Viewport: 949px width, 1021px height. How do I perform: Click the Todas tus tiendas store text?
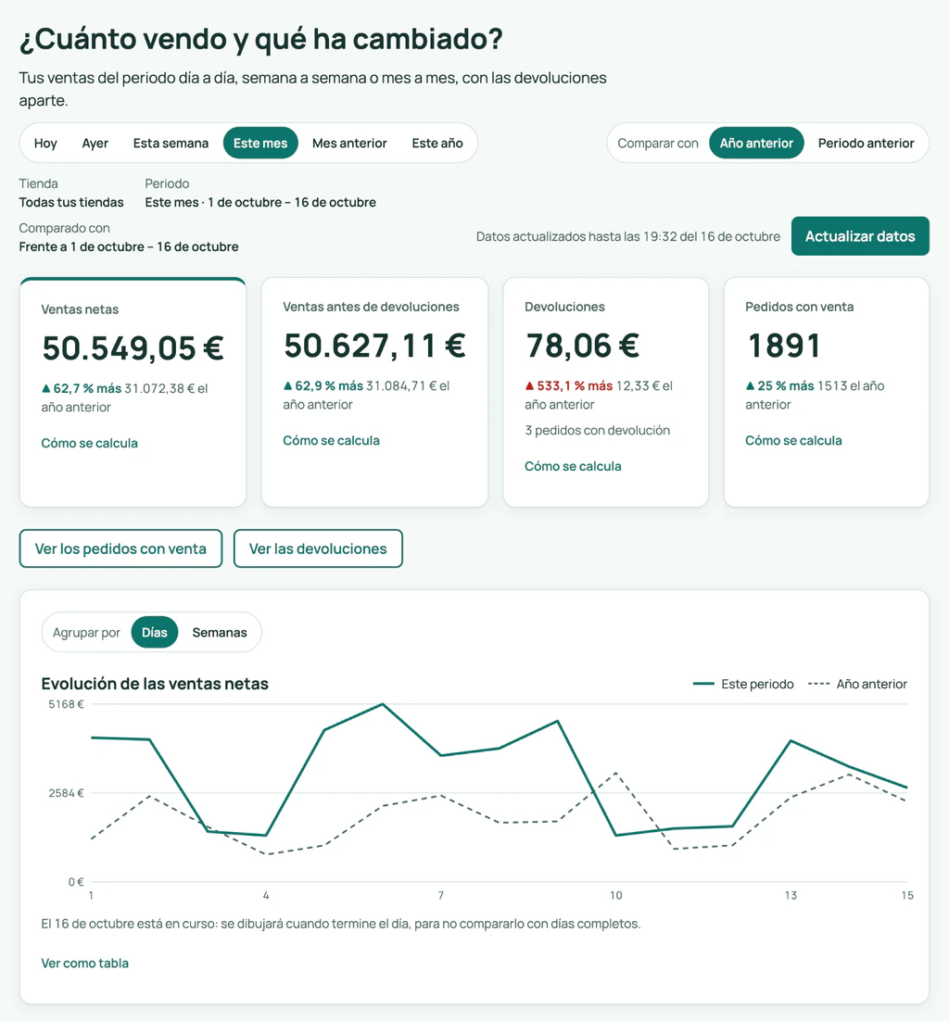point(71,203)
